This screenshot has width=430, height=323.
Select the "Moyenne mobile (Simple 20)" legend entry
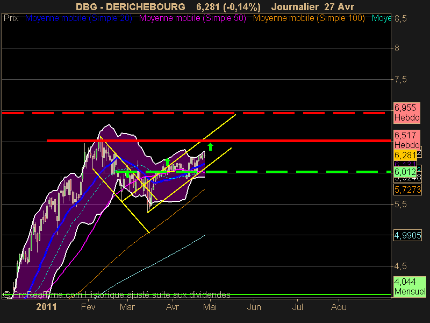coord(78,18)
